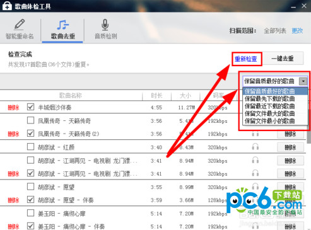Choose 保留最先下载的歌曲 option
The height and width of the screenshot is (230, 311).
tap(275, 99)
